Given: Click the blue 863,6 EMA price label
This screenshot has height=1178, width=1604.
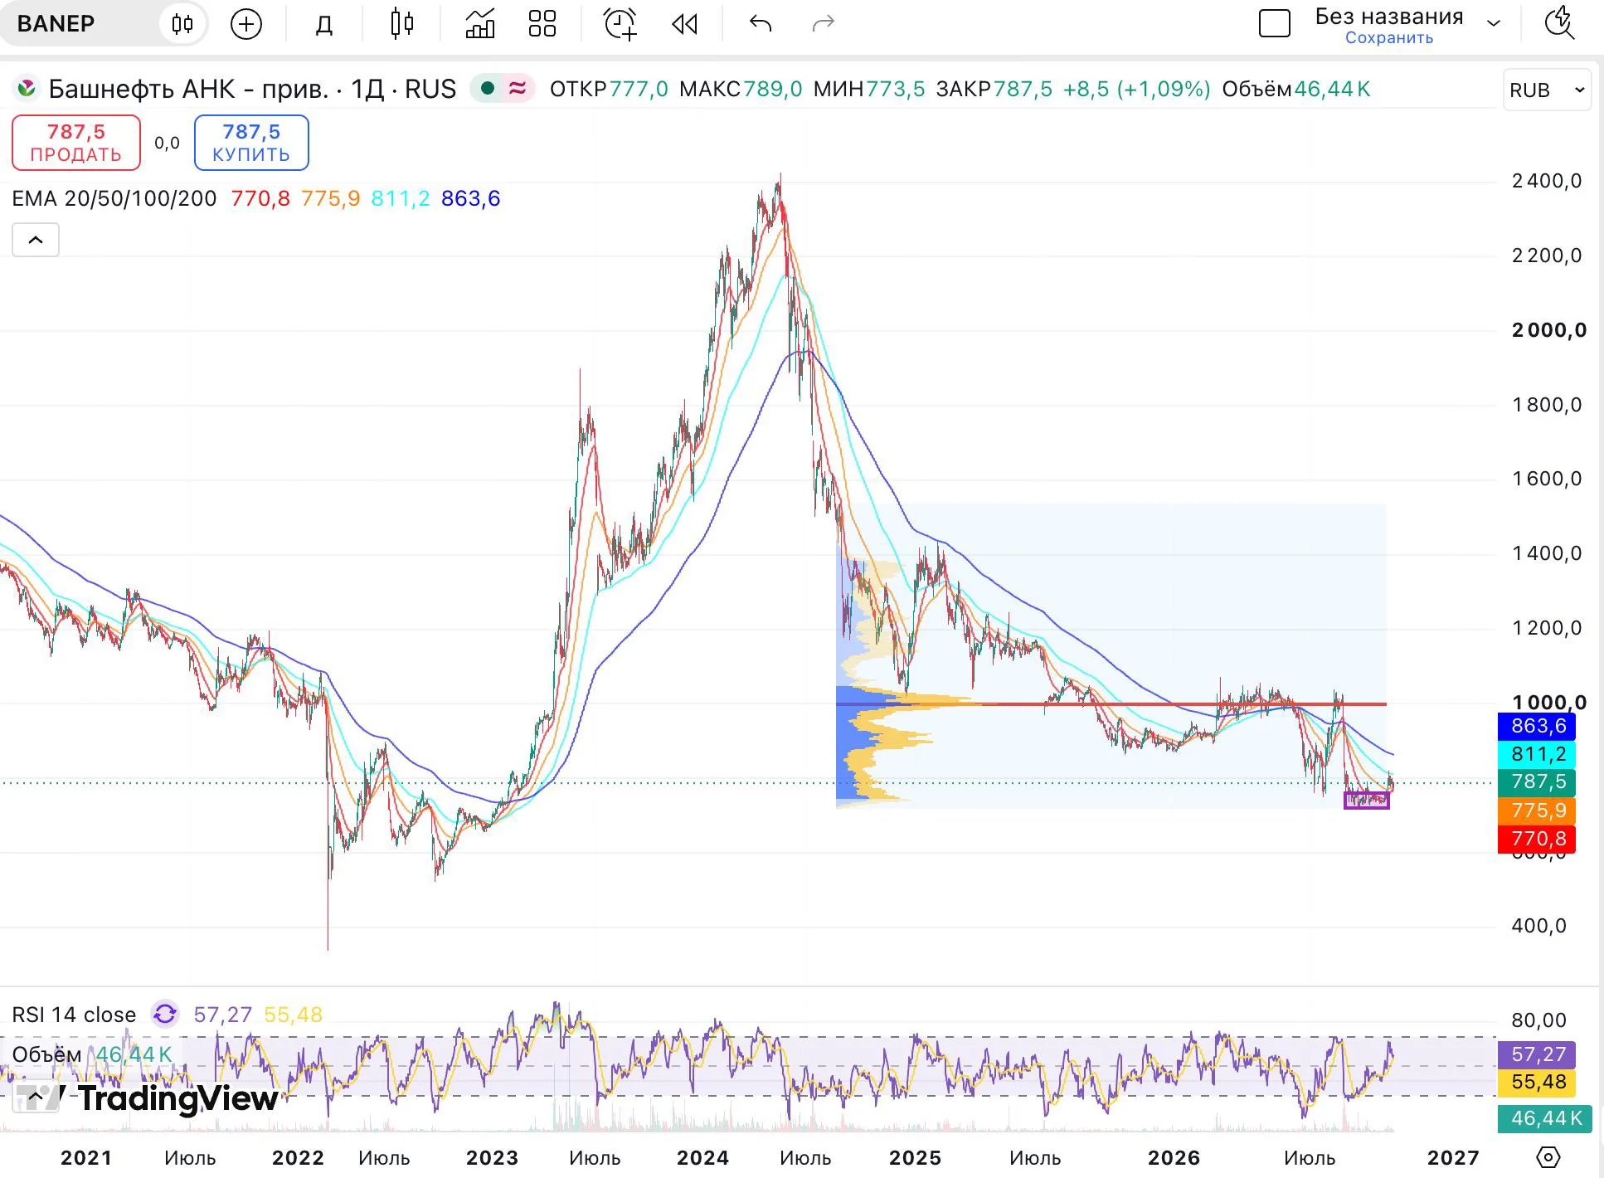Looking at the screenshot, I should click(x=1537, y=726).
